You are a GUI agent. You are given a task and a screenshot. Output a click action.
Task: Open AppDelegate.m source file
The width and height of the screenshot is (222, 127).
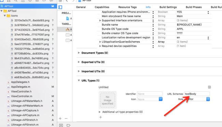point(20,87)
